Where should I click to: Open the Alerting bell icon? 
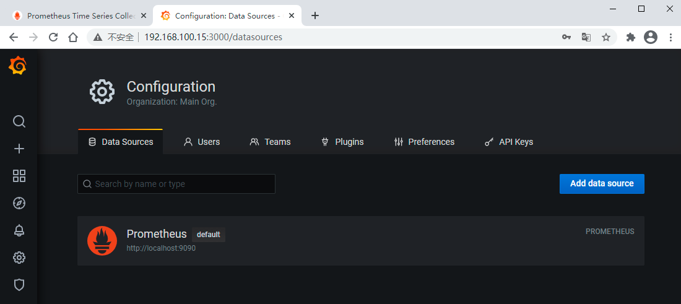tap(19, 230)
